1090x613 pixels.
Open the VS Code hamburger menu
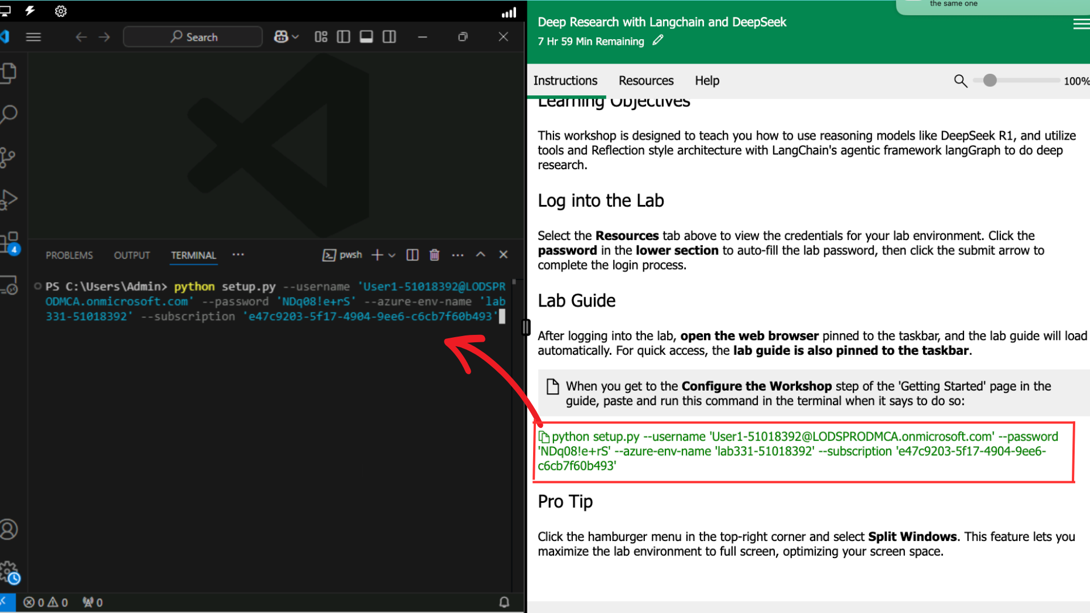pos(33,37)
